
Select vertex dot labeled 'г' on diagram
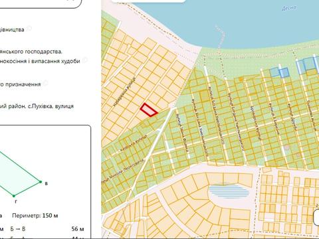[14, 196]
